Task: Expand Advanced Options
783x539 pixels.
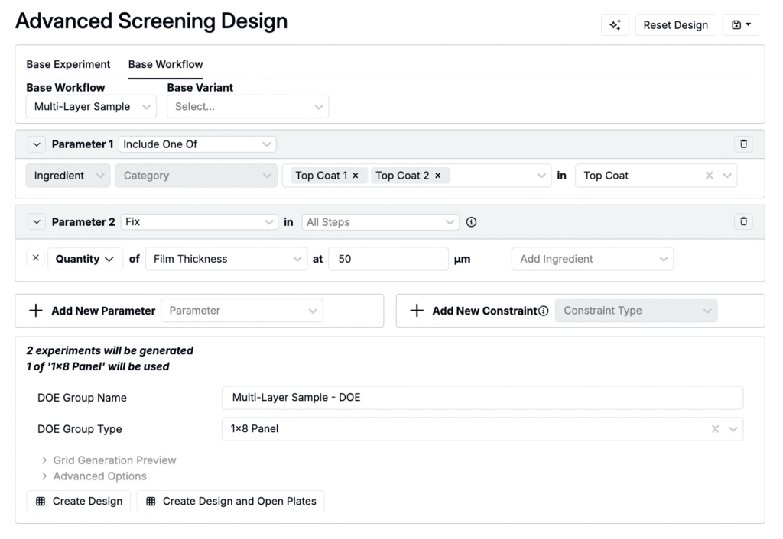Action: tap(99, 476)
